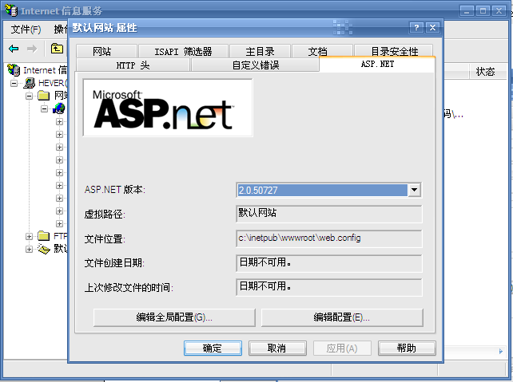Image resolution: width=513 pixels, height=382 pixels.
Task: Click the 编辑配置(E)... button
Action: pos(342,317)
